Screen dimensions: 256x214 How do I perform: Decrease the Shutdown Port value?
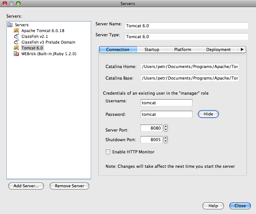tap(166, 141)
